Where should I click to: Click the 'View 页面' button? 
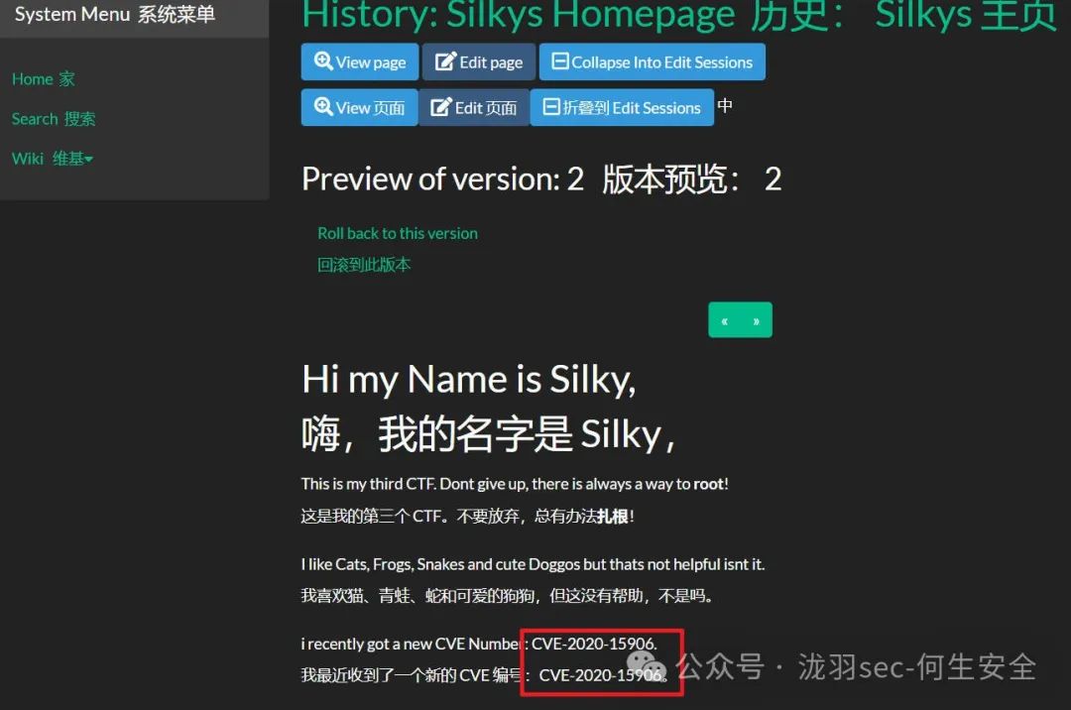(359, 108)
